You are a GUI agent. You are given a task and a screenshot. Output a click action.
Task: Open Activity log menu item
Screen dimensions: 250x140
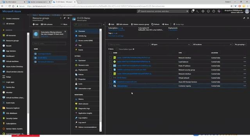(x=86, y=36)
